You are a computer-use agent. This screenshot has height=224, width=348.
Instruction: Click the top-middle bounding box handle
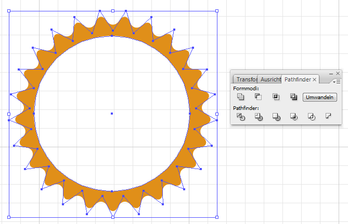click(113, 11)
